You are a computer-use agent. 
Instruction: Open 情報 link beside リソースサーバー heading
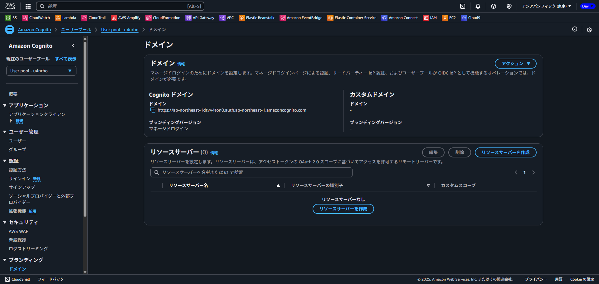214,153
